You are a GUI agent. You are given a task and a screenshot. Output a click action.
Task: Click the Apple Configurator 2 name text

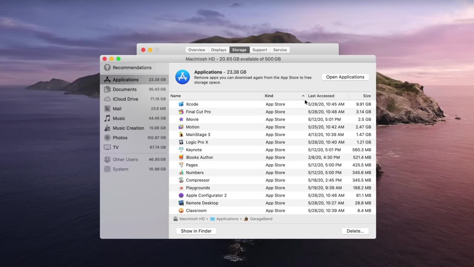[206, 195]
